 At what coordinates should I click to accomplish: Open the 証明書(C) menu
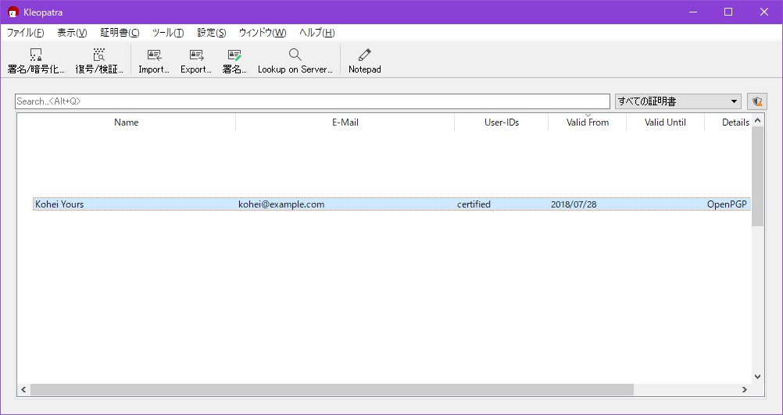[120, 33]
